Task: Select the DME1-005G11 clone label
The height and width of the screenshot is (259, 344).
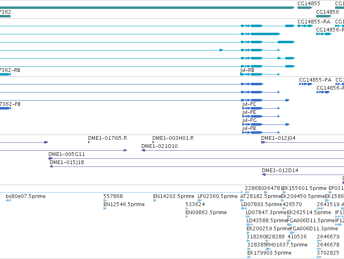Action: pyautogui.click(x=67, y=154)
